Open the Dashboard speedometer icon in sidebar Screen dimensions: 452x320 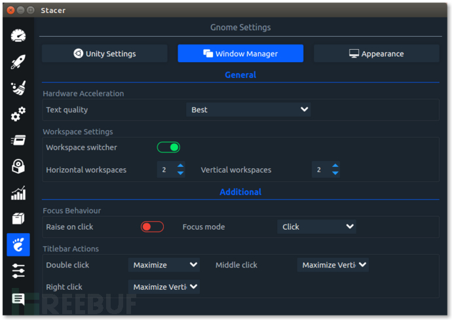coord(18,36)
